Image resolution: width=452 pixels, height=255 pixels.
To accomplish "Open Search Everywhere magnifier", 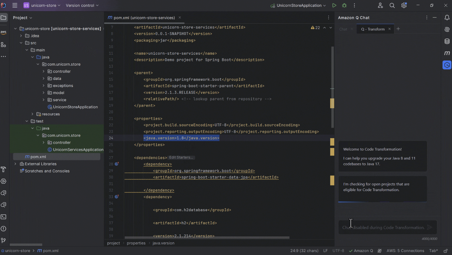I will (x=392, y=5).
